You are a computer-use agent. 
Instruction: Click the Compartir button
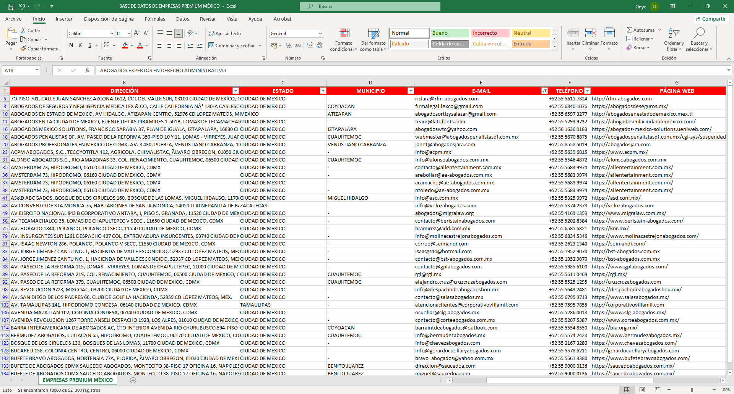point(711,19)
